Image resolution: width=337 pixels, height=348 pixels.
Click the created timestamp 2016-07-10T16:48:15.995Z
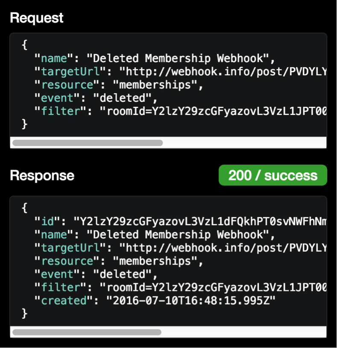click(191, 301)
